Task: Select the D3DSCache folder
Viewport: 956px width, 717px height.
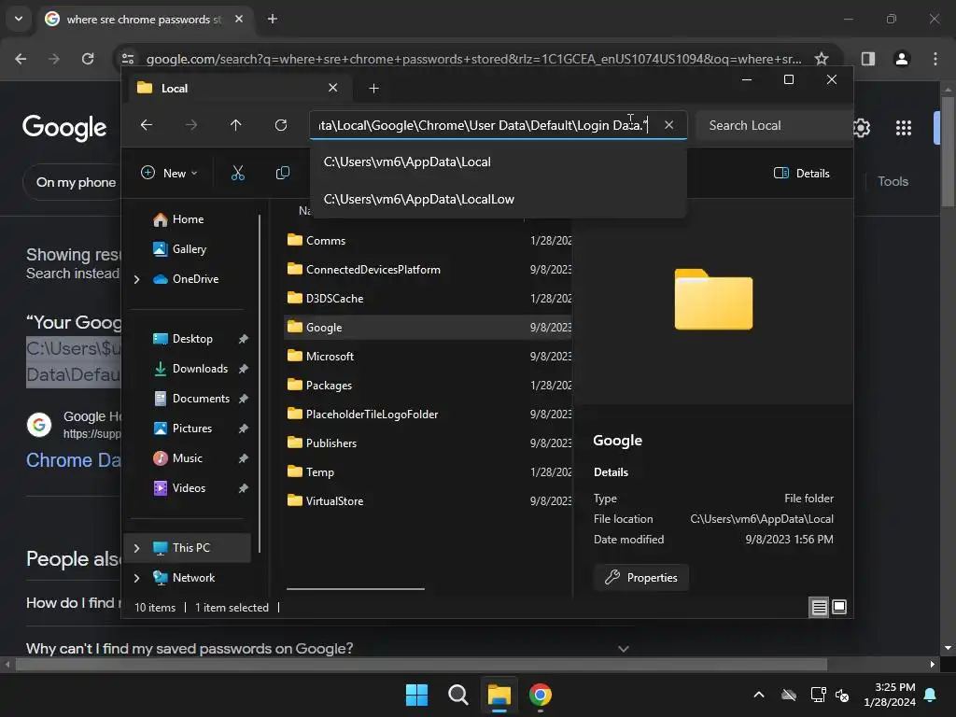Action: 428,298
